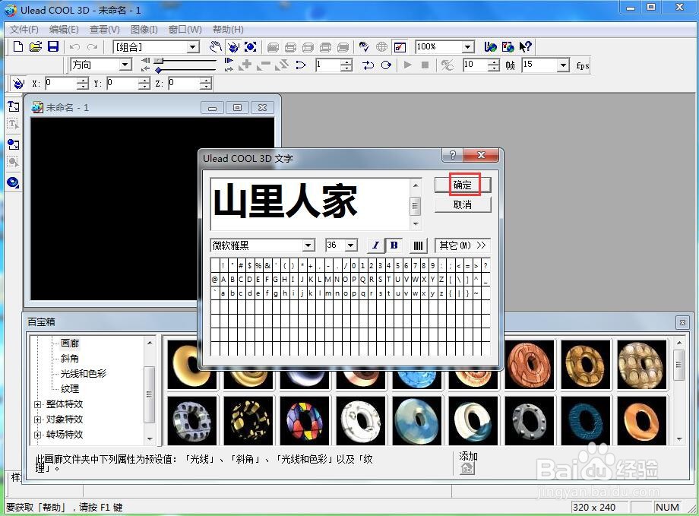Click the timeline key frame slider thumb
699x516 pixels.
158,60
